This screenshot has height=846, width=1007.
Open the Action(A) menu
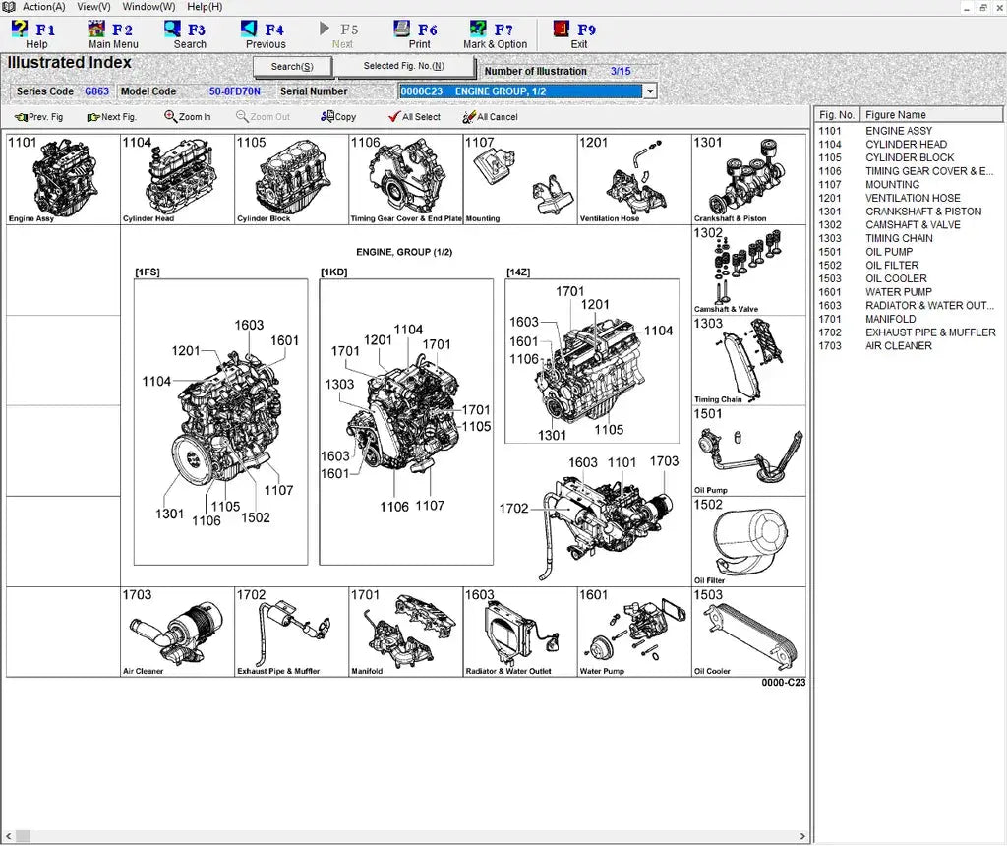(x=41, y=7)
